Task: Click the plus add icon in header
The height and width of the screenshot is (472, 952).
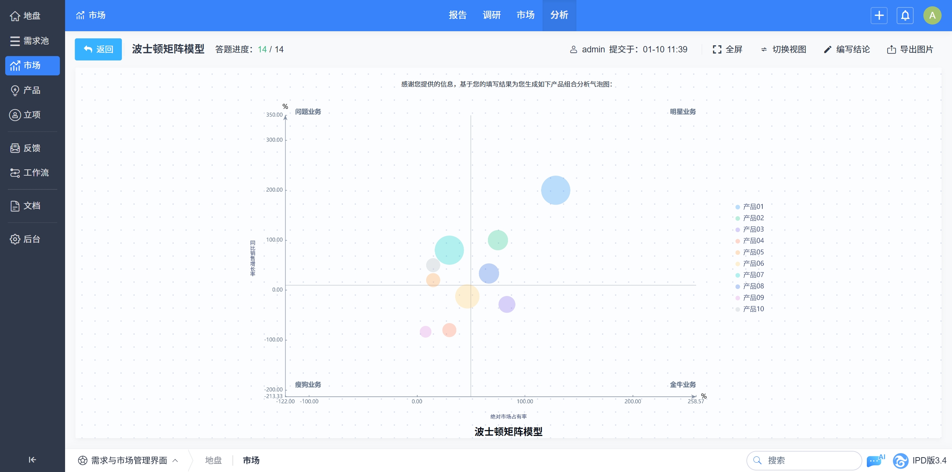Action: pos(879,16)
